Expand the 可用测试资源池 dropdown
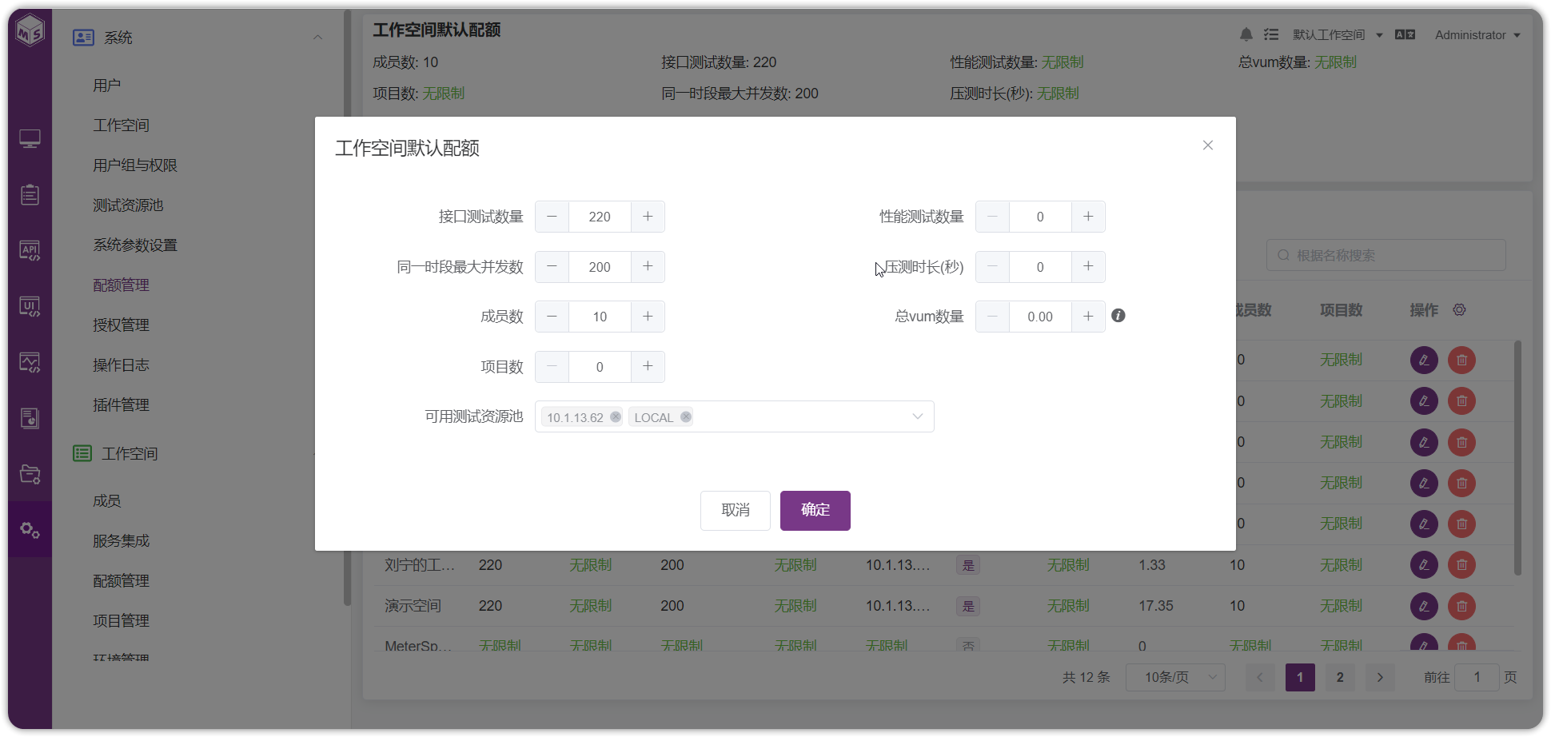The height and width of the screenshot is (737, 1551). (x=917, y=416)
